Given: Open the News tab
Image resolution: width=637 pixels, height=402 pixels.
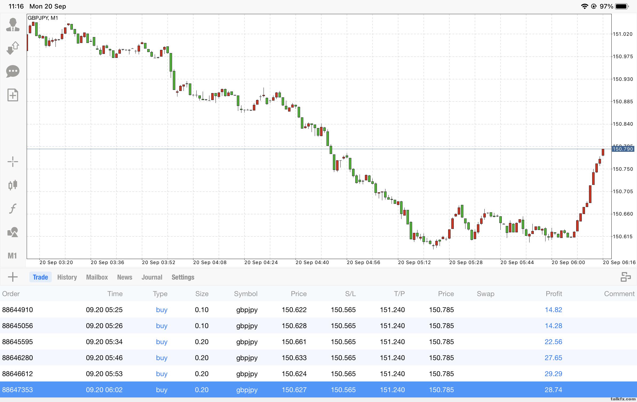Looking at the screenshot, I should coord(125,277).
